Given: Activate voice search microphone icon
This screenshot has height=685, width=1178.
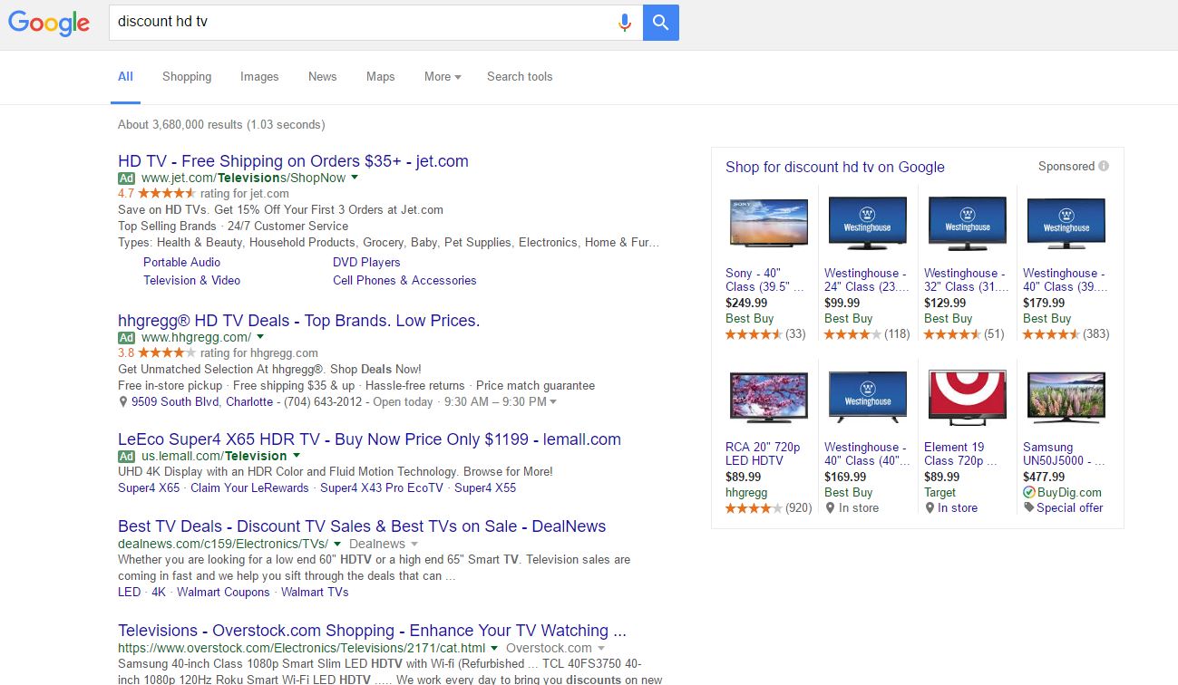Looking at the screenshot, I should (x=625, y=23).
